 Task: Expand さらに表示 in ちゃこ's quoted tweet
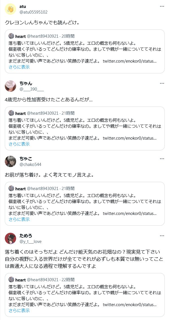click(x=19, y=219)
